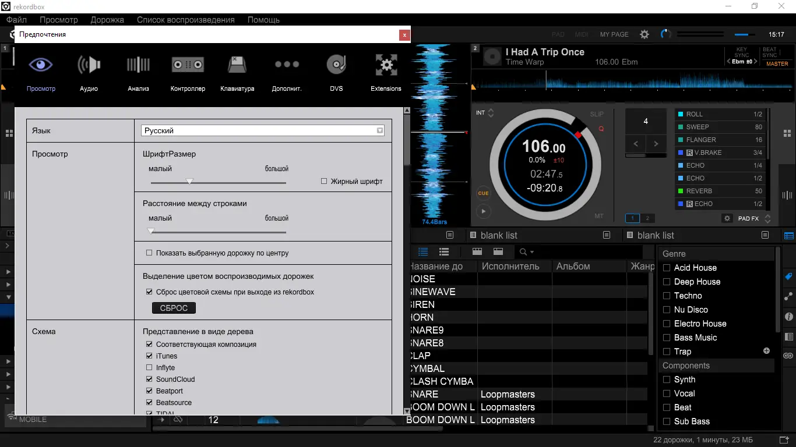
Task: Enable SLIP mode on deck 2
Action: point(597,114)
